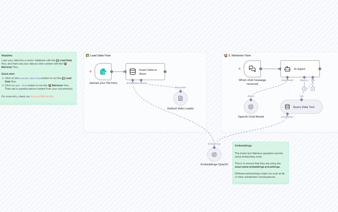The image size is (338, 212).
Task: Add a Memory sub-node via plus button
Action: point(304,89)
